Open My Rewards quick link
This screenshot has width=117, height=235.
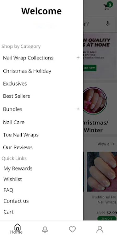[18, 169]
